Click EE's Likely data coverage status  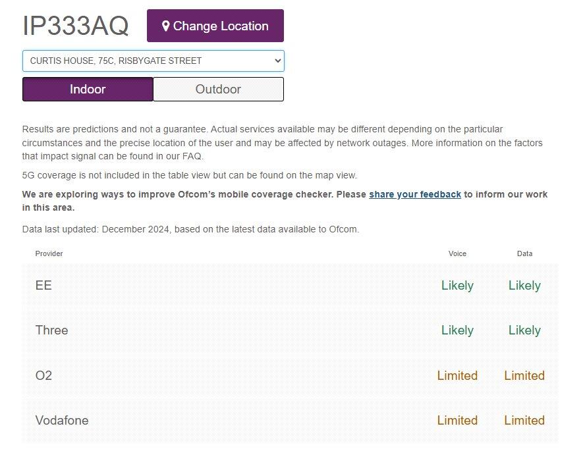coord(524,286)
